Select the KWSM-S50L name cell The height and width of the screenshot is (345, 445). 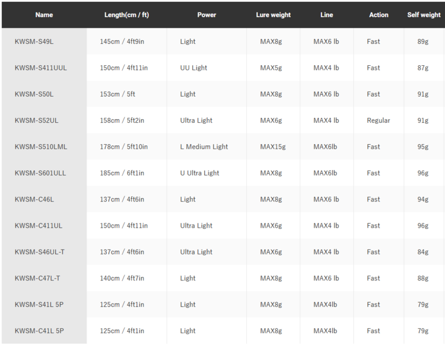click(34, 94)
